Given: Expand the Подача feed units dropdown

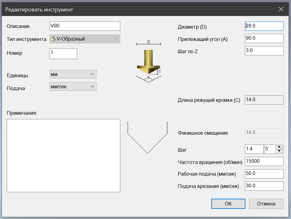Looking at the screenshot, I should pyautogui.click(x=73, y=86).
